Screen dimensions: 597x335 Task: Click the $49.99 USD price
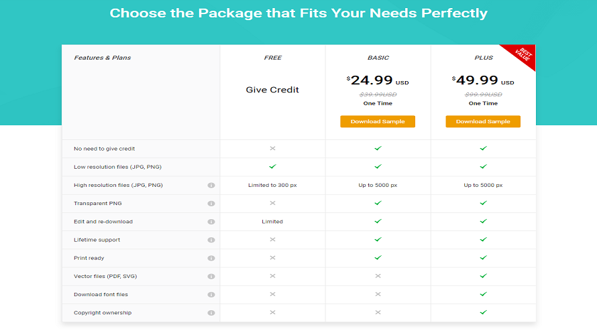[x=482, y=81]
